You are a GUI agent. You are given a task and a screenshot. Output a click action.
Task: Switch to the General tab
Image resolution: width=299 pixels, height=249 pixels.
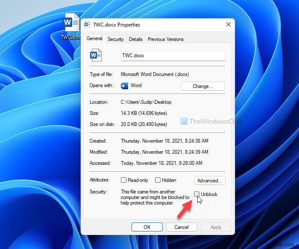94,38
